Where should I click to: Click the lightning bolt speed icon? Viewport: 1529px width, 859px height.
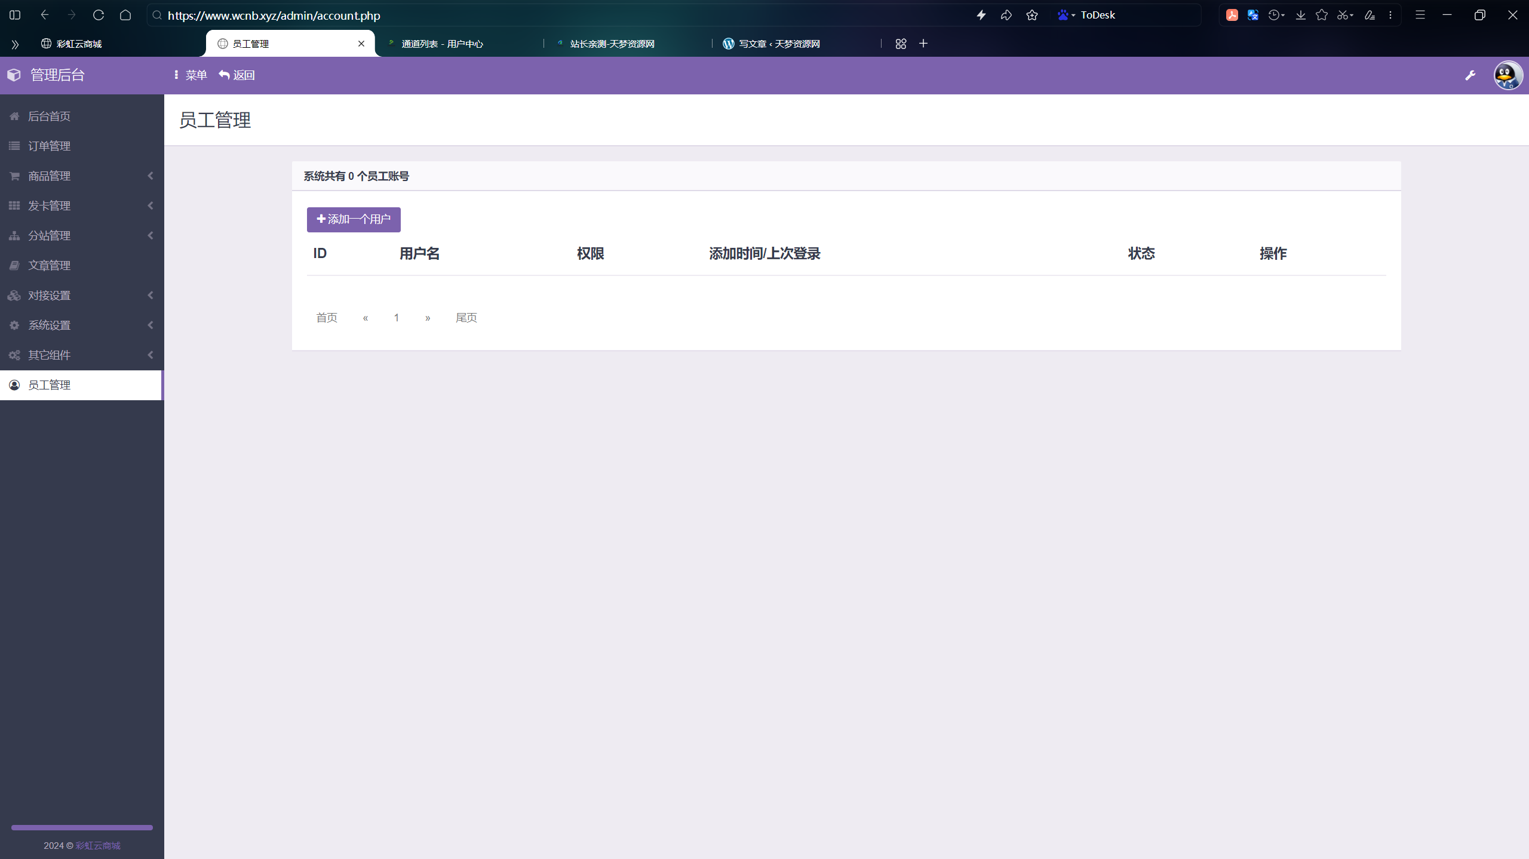[x=981, y=15]
